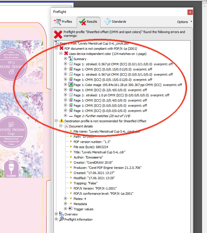Select 'PDF/X Version: "PDF/X-1:2001"' row
Viewport: 207px width, 233px height.
pos(95,188)
